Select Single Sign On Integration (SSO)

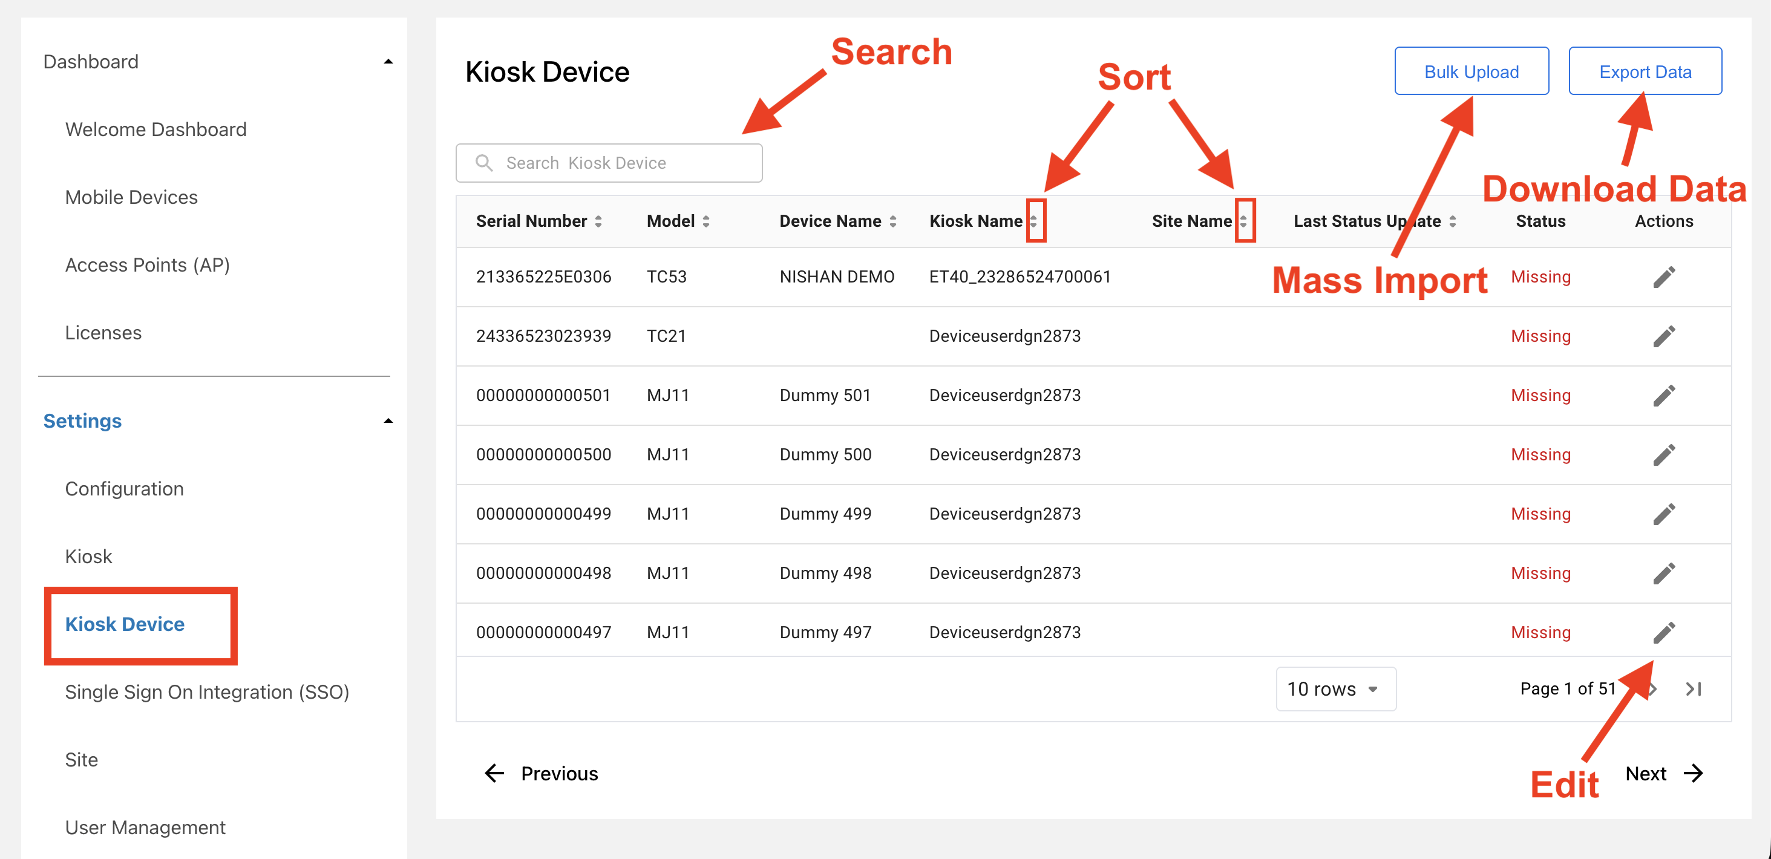pyautogui.click(x=207, y=691)
